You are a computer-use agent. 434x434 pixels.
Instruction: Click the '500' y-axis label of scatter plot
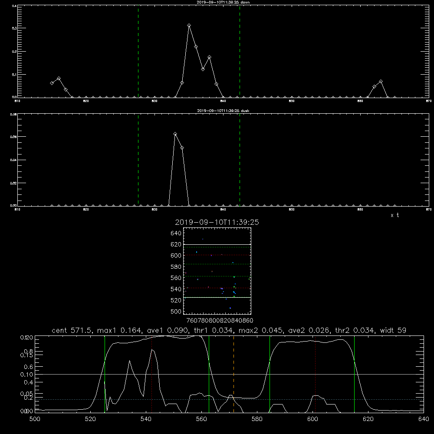pos(176,312)
